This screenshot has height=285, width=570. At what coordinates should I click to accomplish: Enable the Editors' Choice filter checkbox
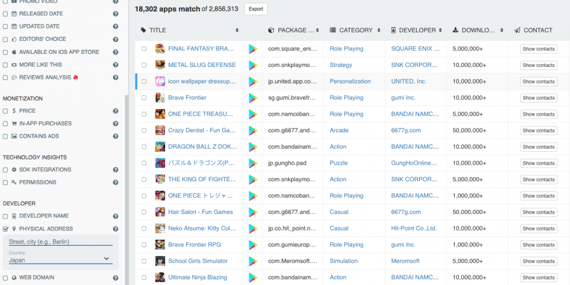[x=5, y=39]
